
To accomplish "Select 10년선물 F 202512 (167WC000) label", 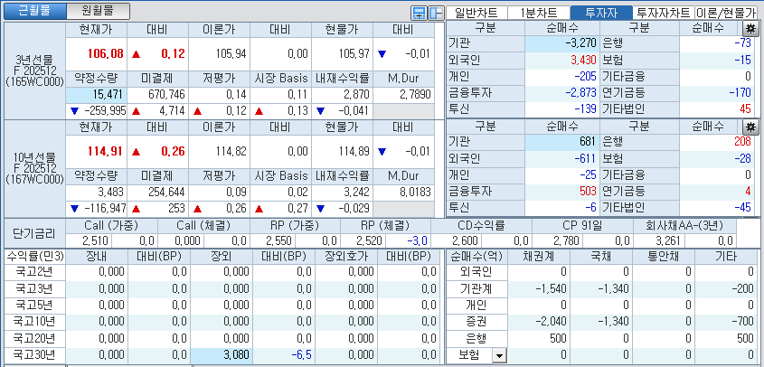I will 34,169.
